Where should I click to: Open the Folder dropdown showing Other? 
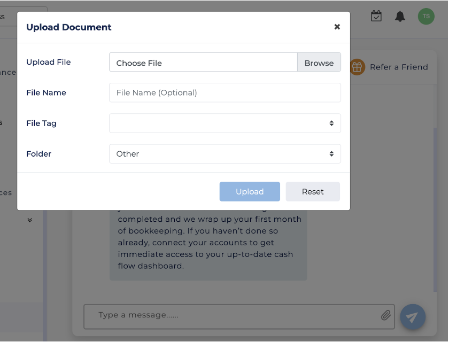[x=224, y=154]
